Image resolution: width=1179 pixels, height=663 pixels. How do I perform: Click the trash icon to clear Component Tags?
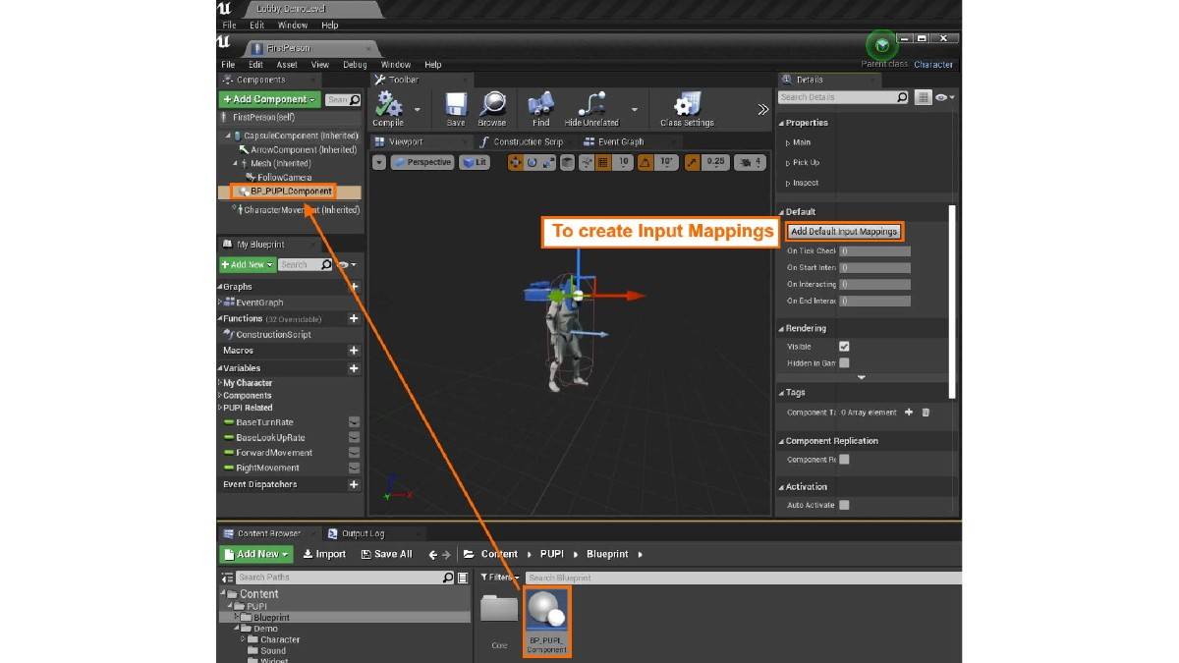(x=926, y=413)
